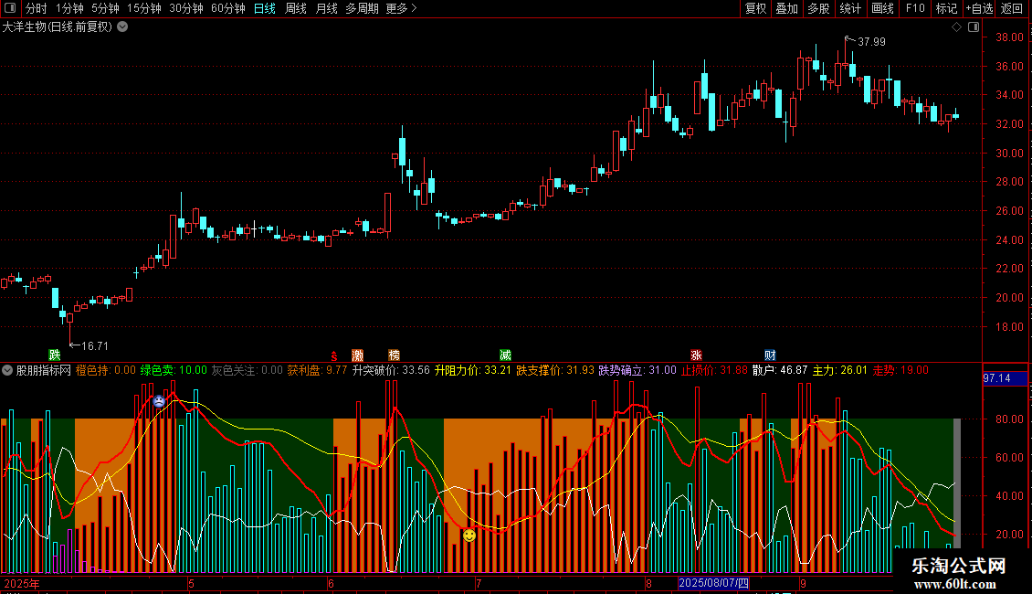The height and width of the screenshot is (594, 1032).
Task: Click the 37.99 high price label
Action: click(x=871, y=41)
